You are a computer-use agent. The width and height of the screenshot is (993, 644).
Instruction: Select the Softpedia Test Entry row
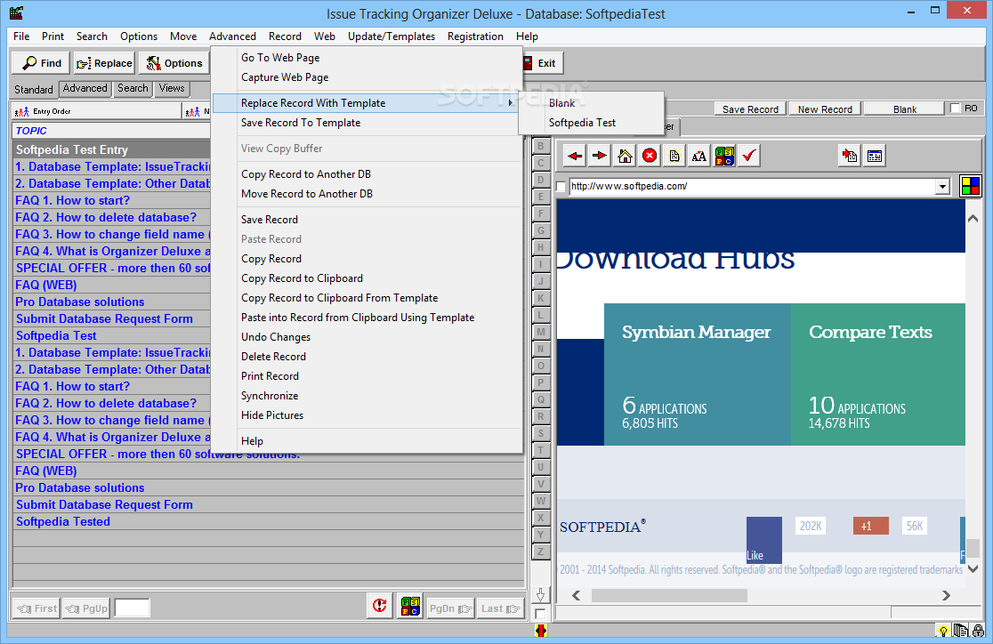pyautogui.click(x=112, y=150)
